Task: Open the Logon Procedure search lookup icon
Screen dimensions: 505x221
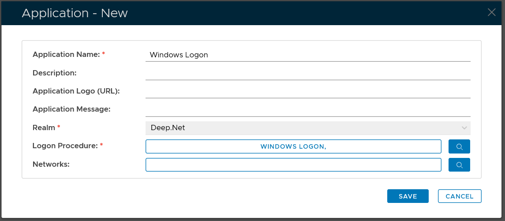Action: coord(459,146)
